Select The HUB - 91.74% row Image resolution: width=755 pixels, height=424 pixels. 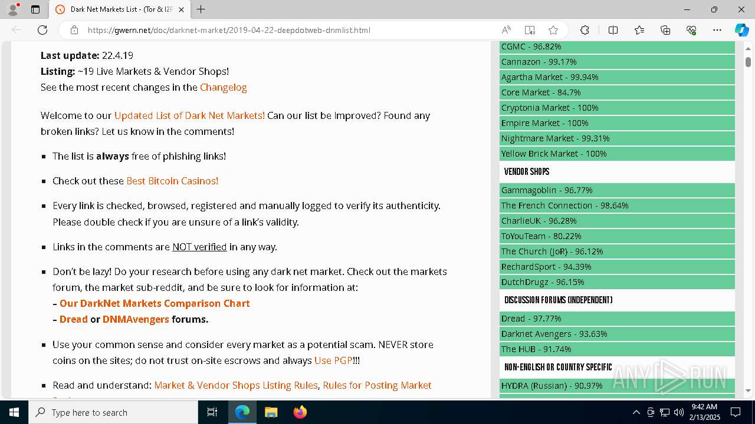click(617, 349)
